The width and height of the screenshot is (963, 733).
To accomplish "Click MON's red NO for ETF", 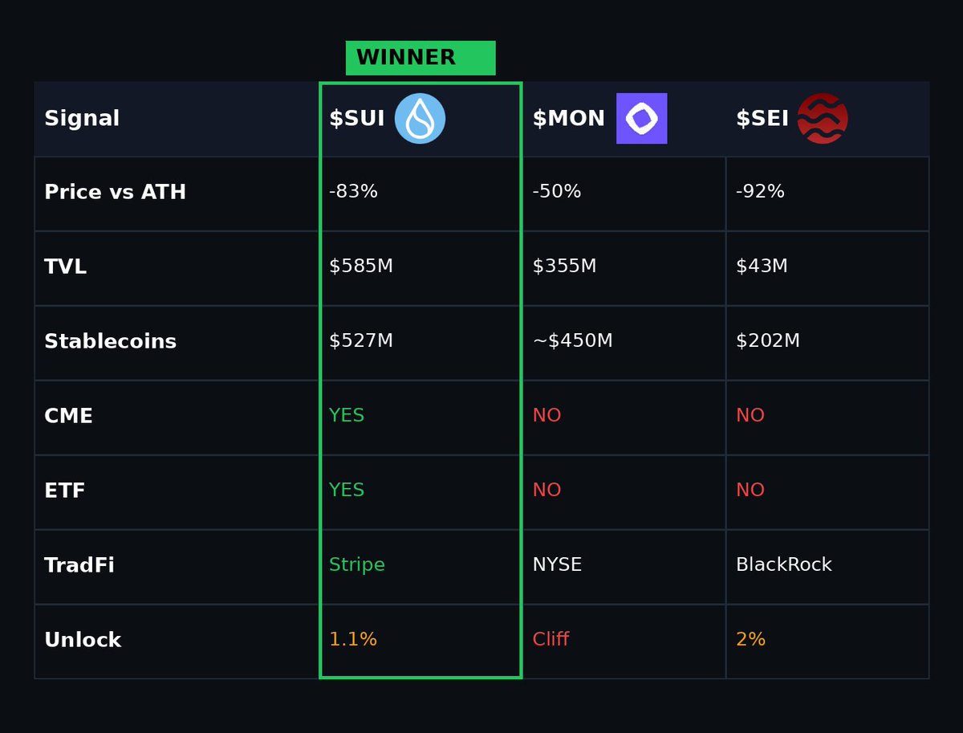I will click(x=547, y=491).
